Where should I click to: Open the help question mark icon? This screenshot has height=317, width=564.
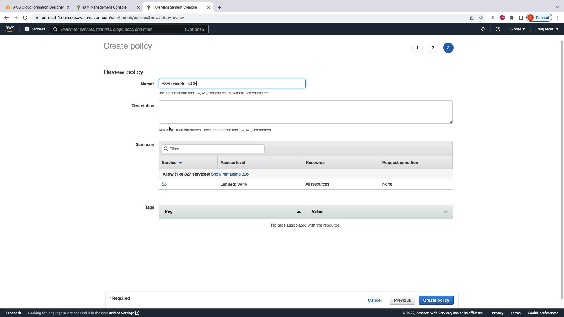[498, 29]
